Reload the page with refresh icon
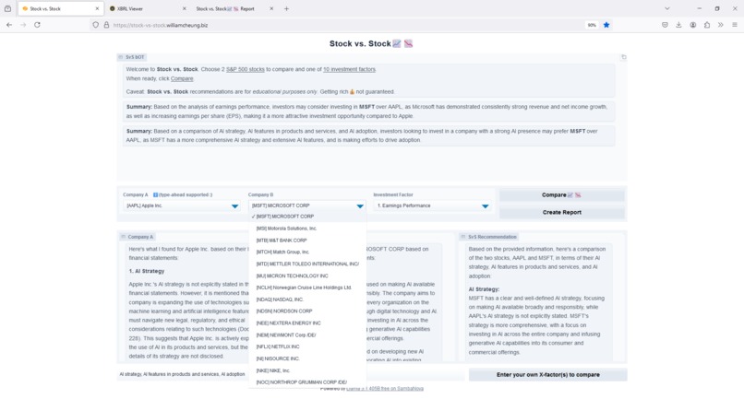Viewport: 744px width, 399px height. click(37, 25)
